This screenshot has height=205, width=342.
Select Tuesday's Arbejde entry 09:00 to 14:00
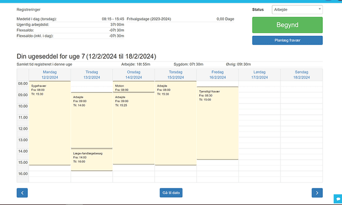(91, 120)
